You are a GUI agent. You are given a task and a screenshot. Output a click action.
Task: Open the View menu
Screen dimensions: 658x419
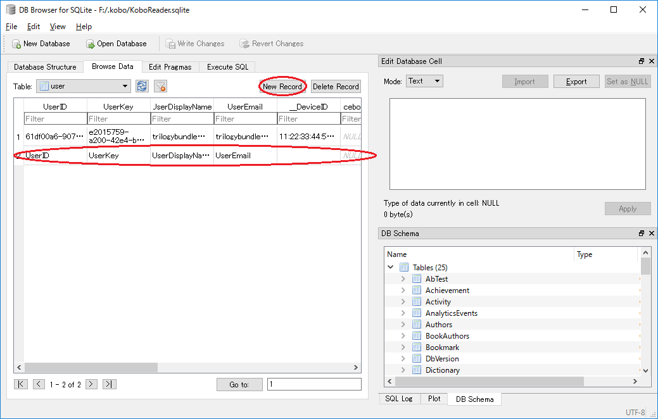(x=58, y=27)
